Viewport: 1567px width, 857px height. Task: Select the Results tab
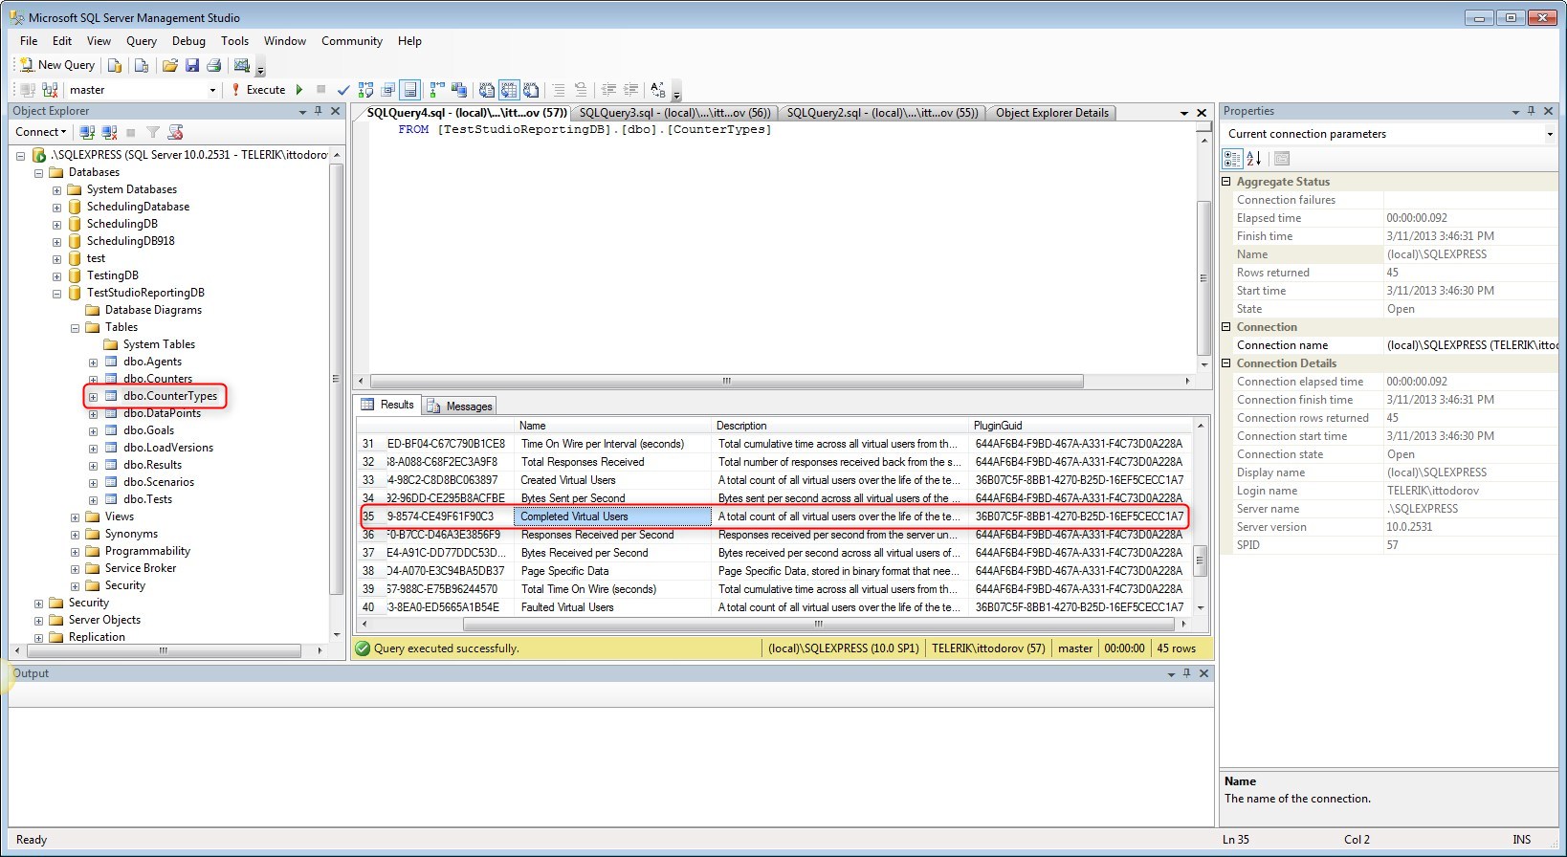tap(387, 406)
